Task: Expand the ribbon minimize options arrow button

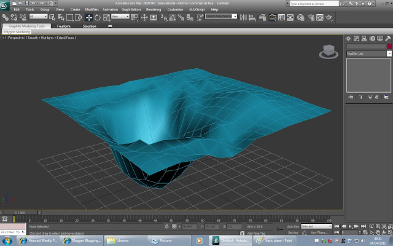Action: pyautogui.click(x=110, y=26)
